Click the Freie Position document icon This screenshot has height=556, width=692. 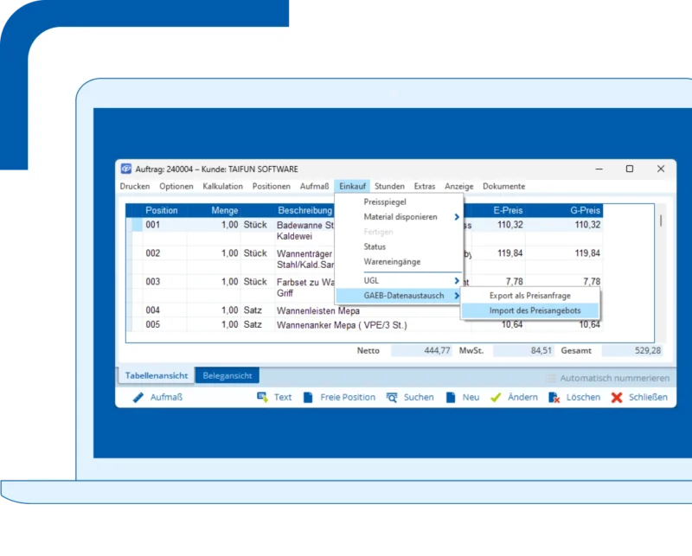point(308,398)
